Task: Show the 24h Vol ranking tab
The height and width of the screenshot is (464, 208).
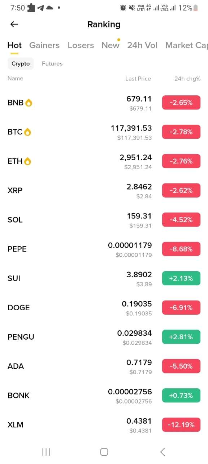Action: coord(142,45)
